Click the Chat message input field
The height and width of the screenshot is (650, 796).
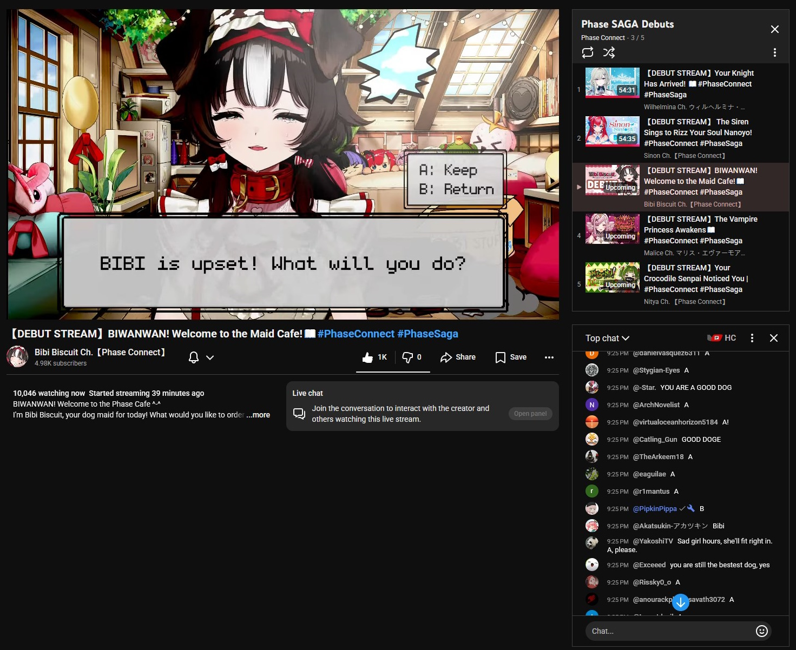point(671,631)
